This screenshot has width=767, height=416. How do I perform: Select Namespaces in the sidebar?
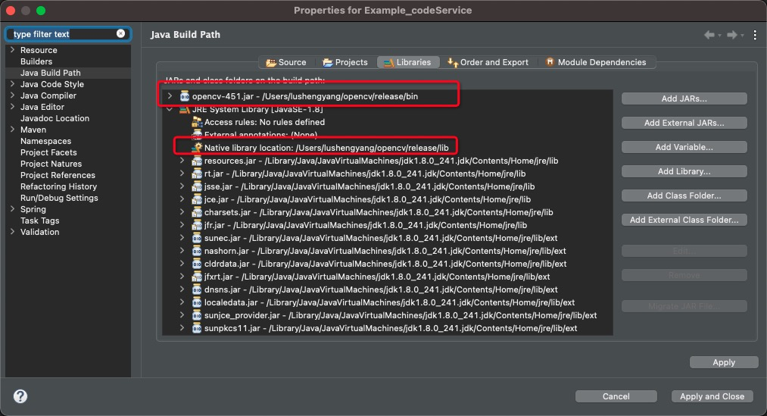(45, 141)
